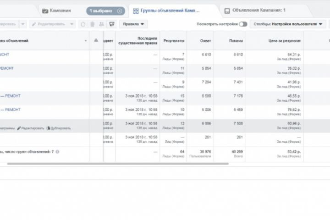Click the pencil icon on Редактировать toolbar button
This screenshot has height=220, width=330.
34,24
